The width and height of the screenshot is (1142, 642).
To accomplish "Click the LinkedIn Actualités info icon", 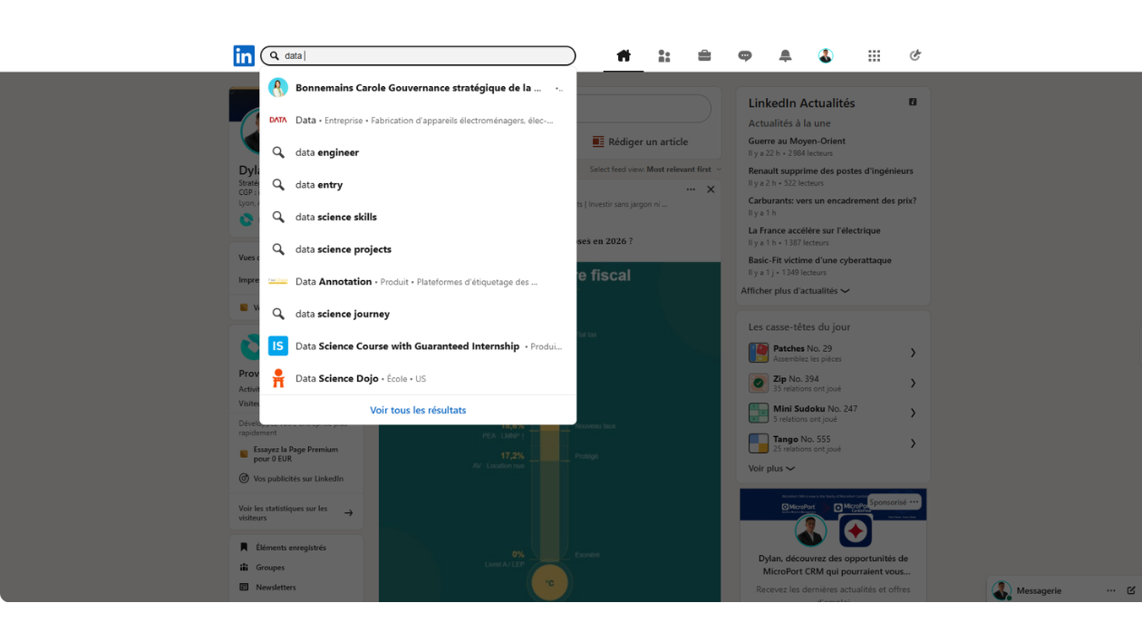I will [913, 102].
